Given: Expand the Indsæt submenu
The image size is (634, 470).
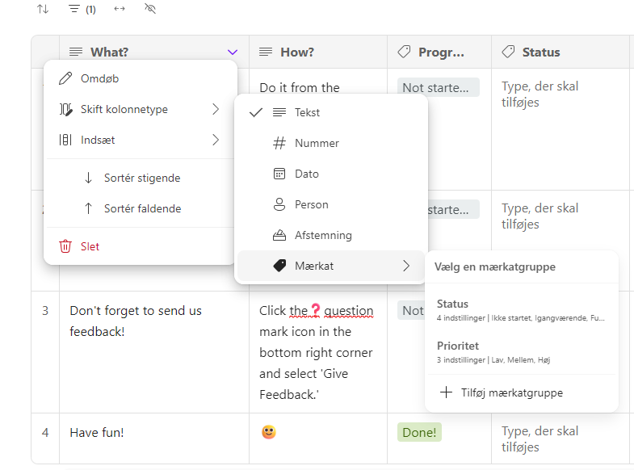Looking at the screenshot, I should coord(140,140).
